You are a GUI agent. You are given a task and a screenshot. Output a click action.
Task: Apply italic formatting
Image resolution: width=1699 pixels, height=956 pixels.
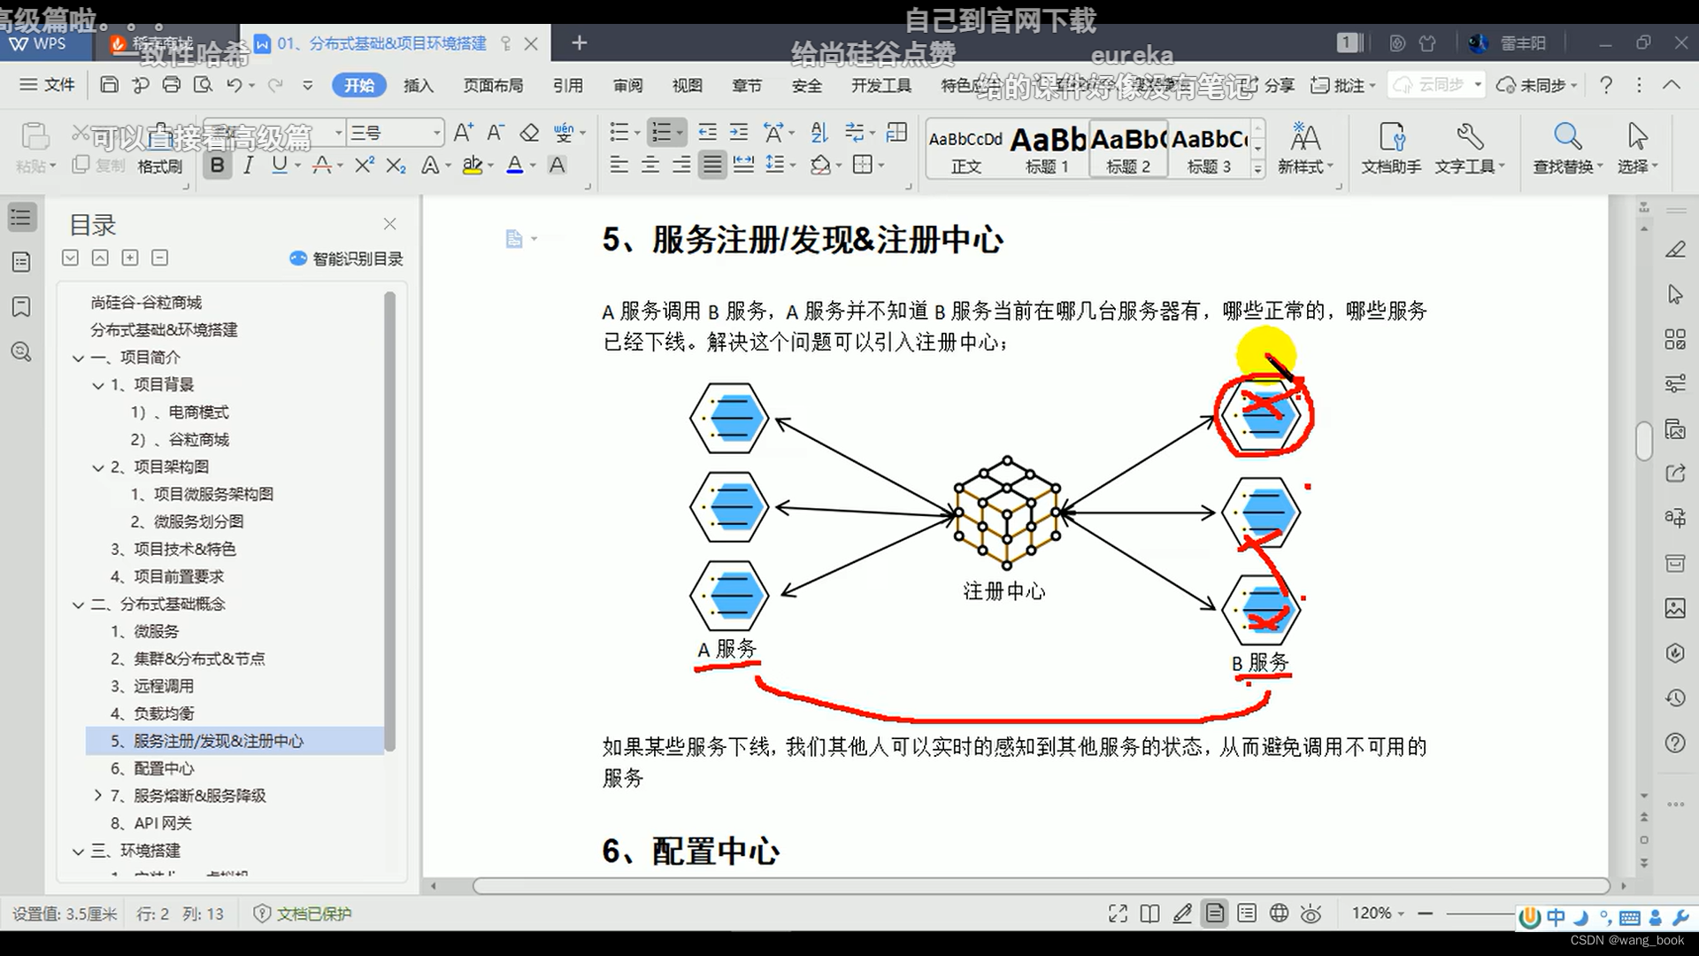pos(249,165)
